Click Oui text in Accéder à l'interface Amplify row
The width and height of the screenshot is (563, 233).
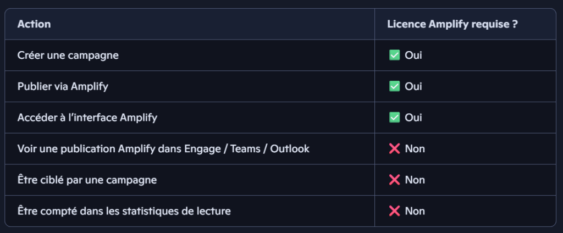click(413, 117)
